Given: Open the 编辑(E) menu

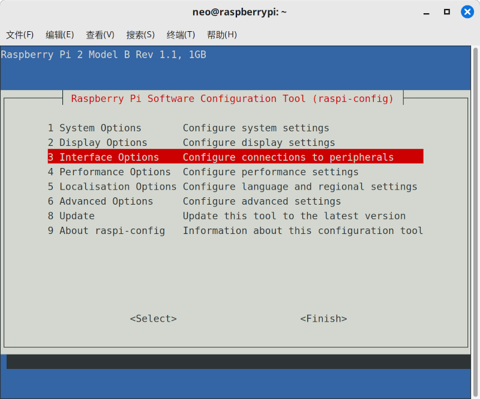Looking at the screenshot, I should (59, 35).
